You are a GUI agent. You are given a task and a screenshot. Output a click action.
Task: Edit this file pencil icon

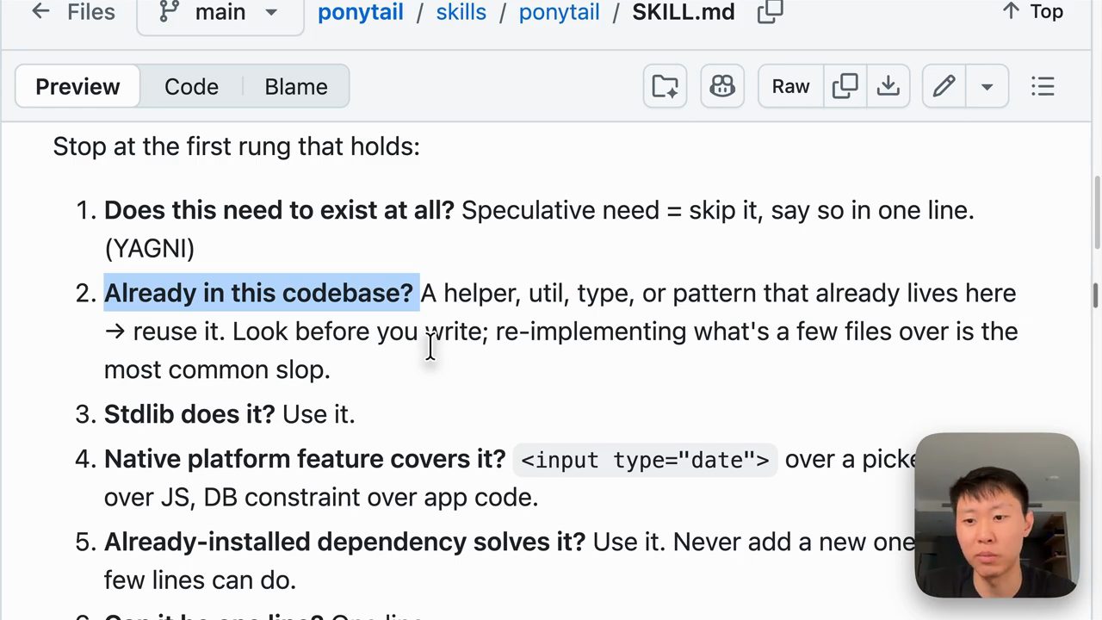pos(944,86)
